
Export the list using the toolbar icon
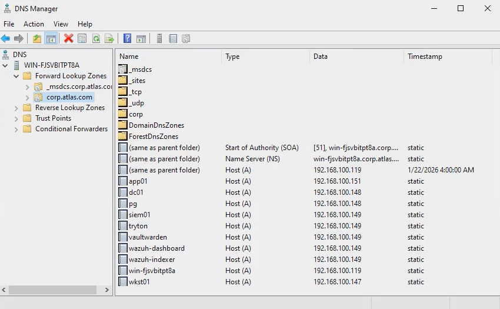tap(109, 39)
